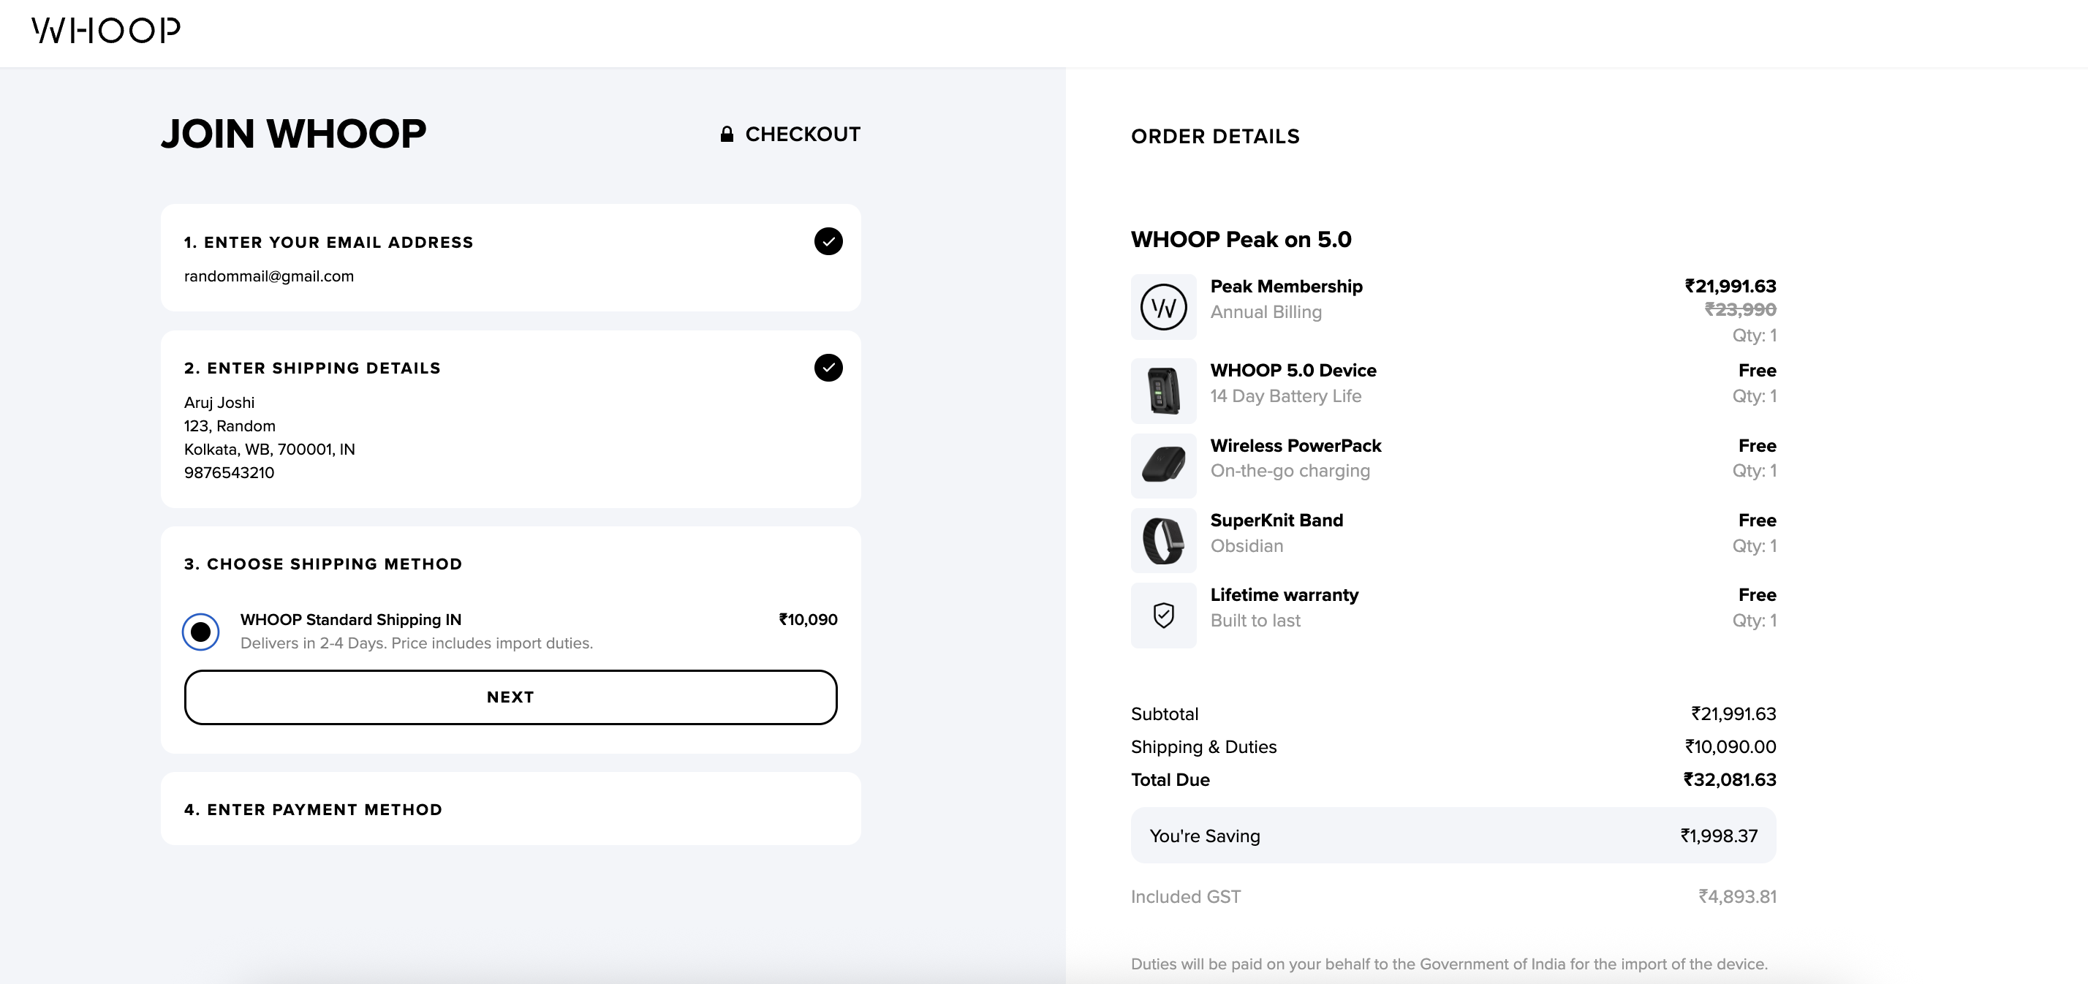
Task: Click the You're Saving banner
Action: click(x=1453, y=836)
